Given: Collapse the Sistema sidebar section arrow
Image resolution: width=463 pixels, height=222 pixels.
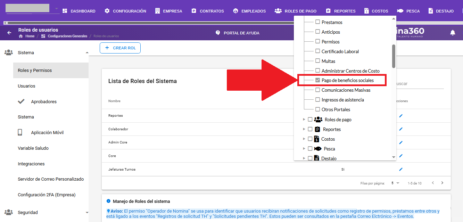Looking at the screenshot, I should point(87,53).
